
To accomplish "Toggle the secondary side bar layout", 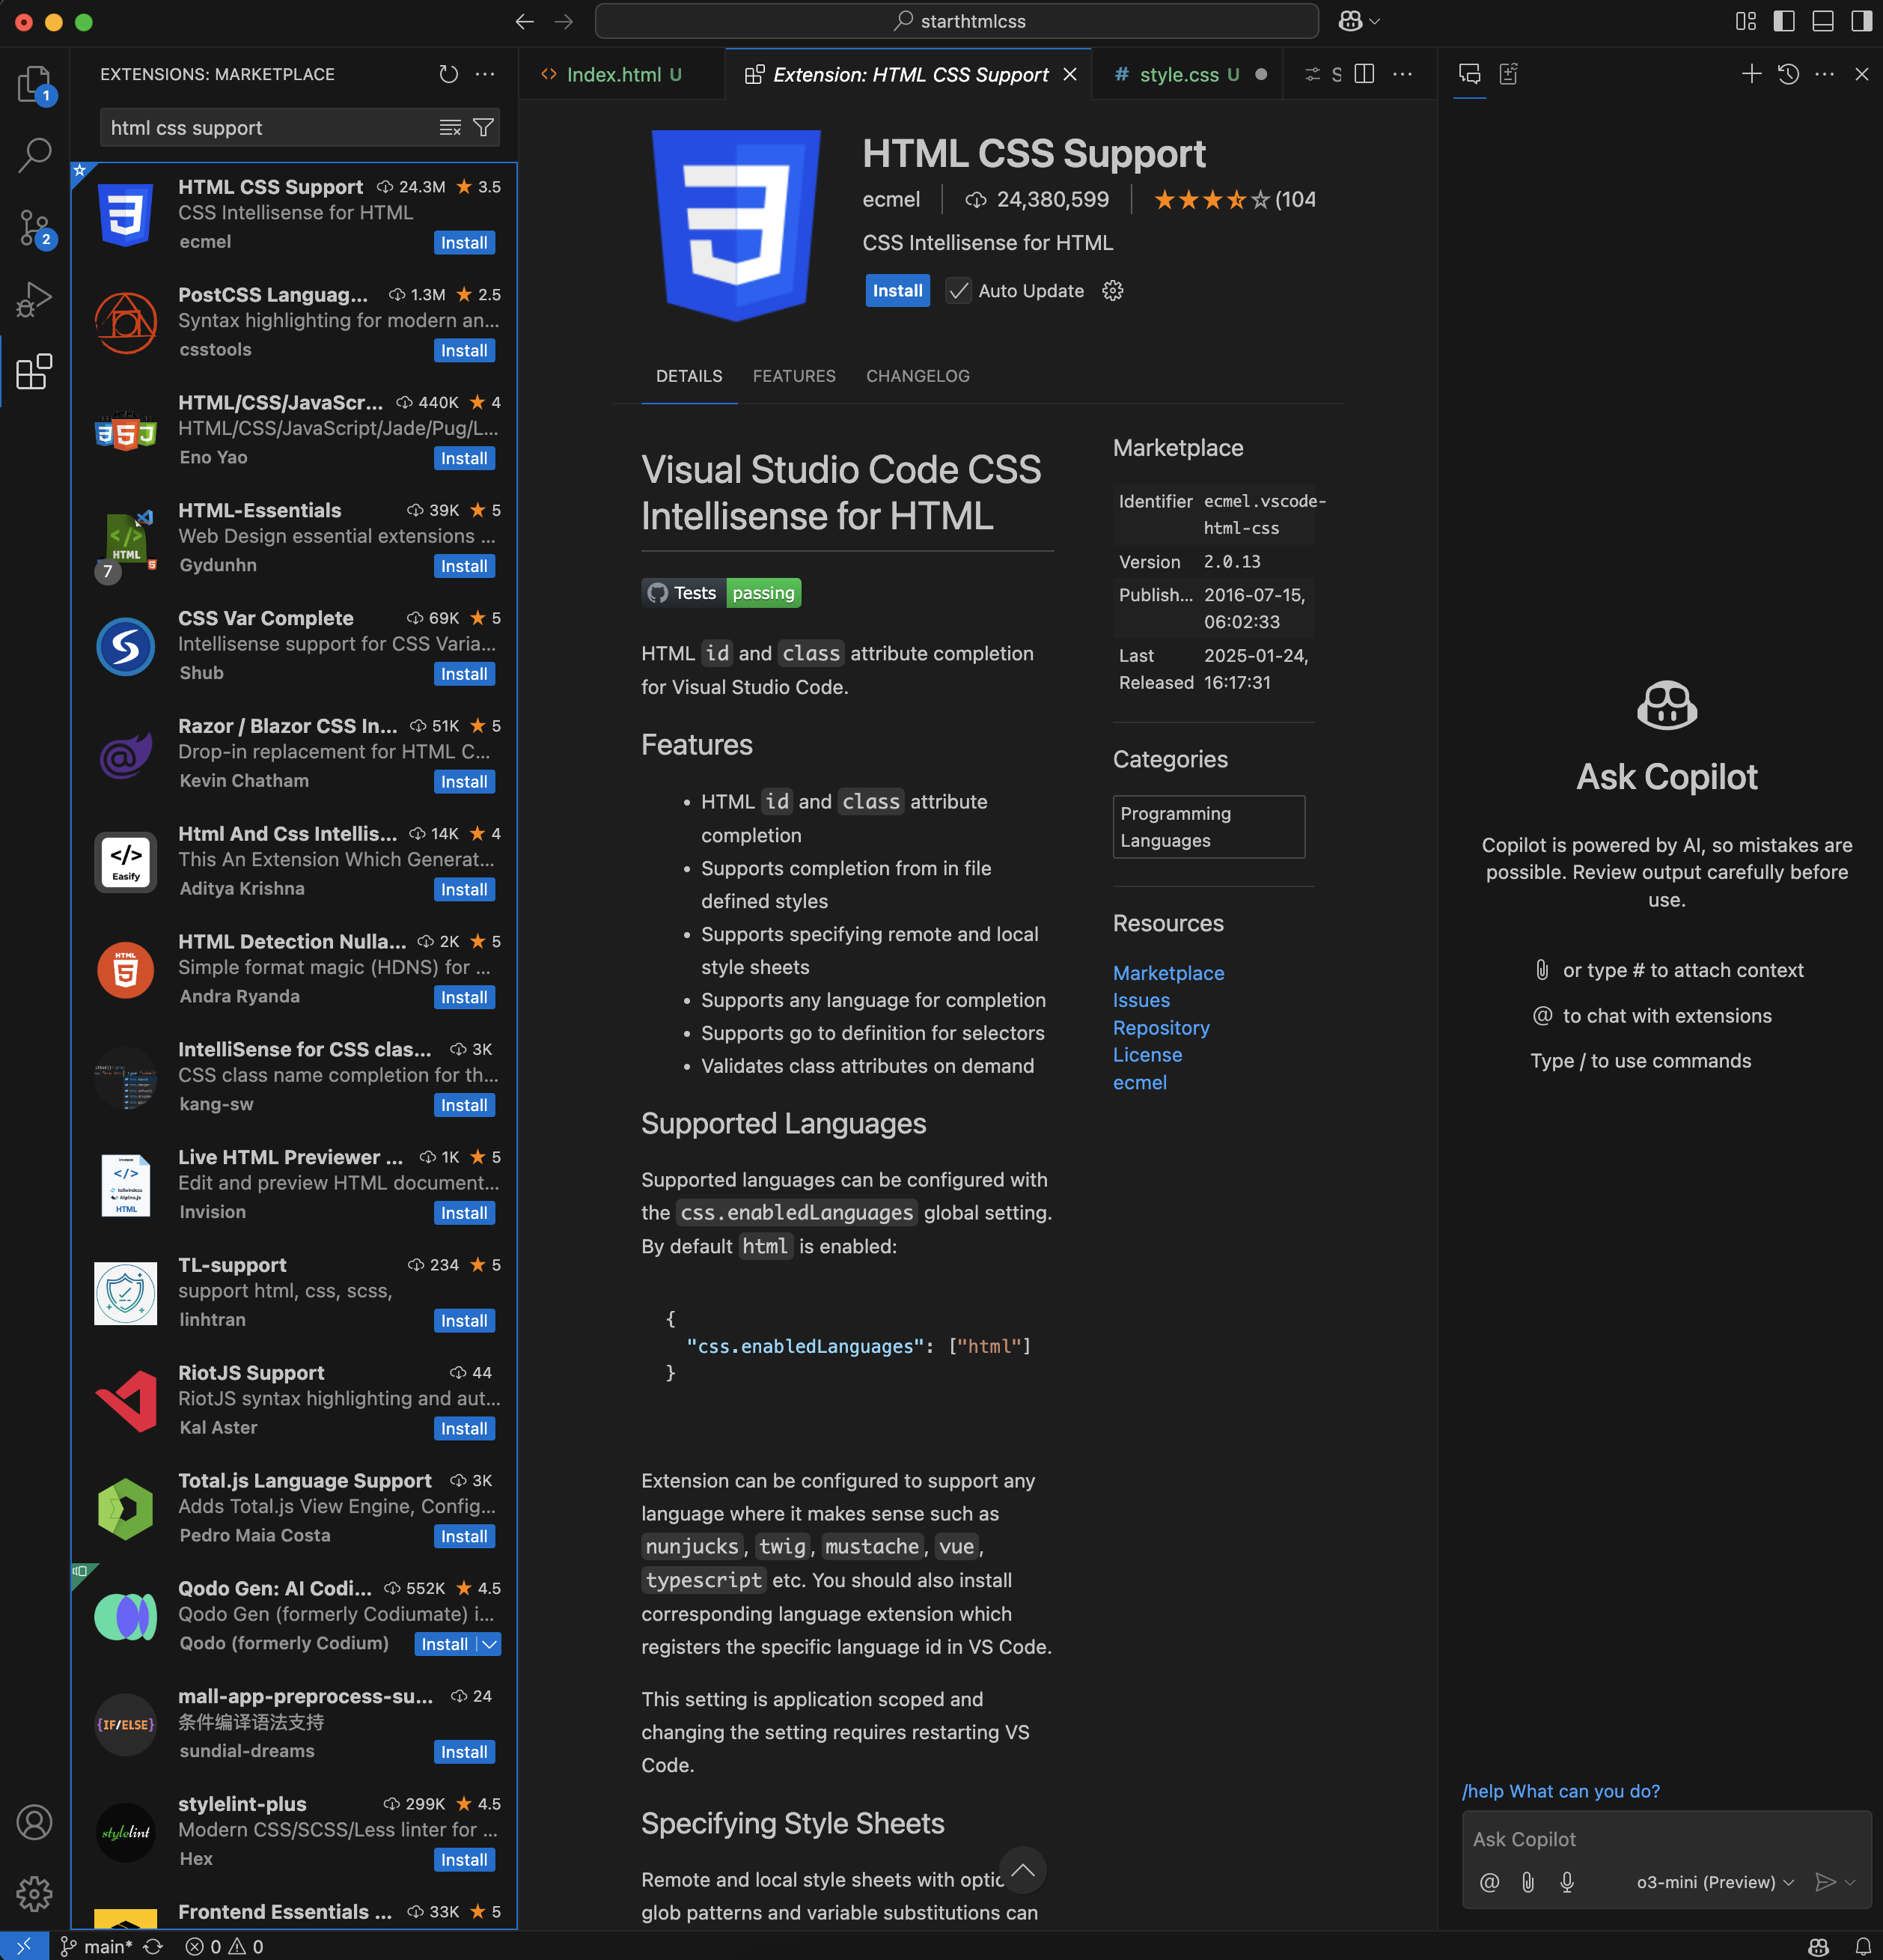I will pos(1861,21).
